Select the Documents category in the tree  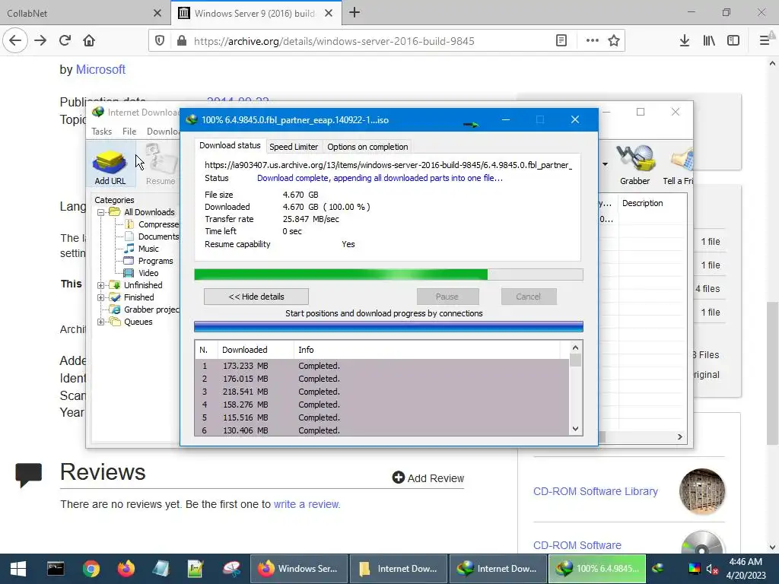158,236
